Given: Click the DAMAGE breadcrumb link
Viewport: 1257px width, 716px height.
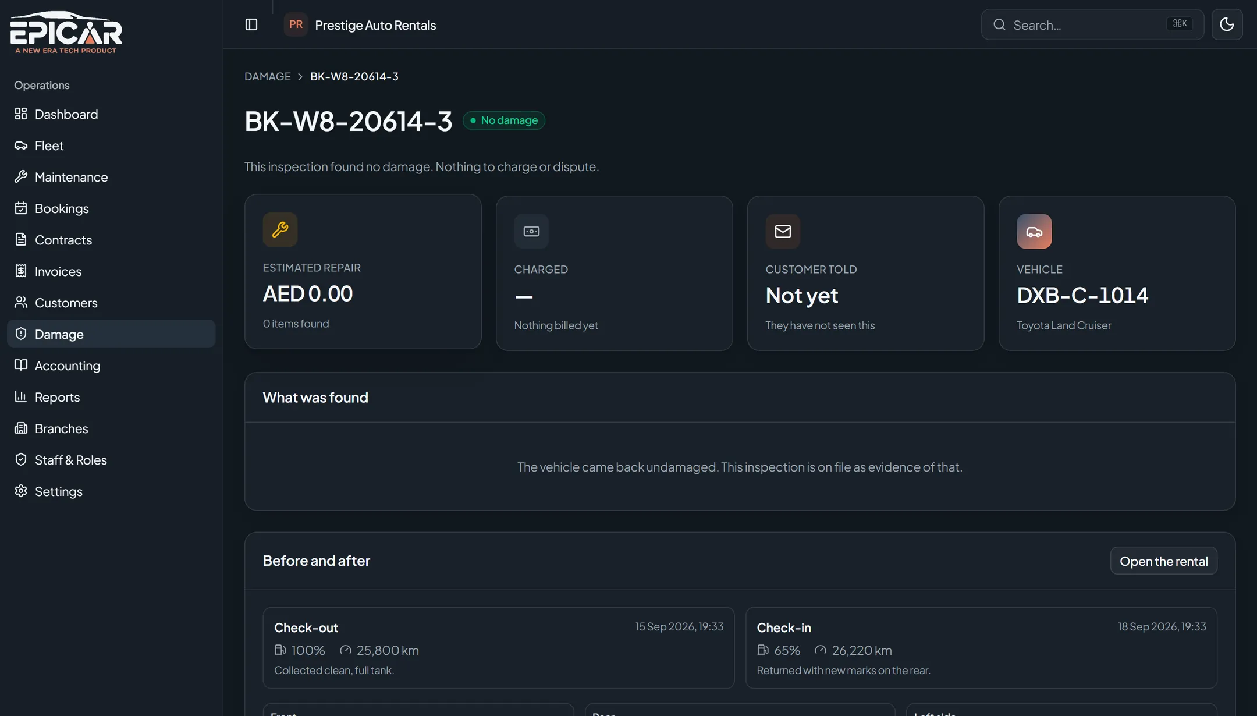Looking at the screenshot, I should 268,76.
